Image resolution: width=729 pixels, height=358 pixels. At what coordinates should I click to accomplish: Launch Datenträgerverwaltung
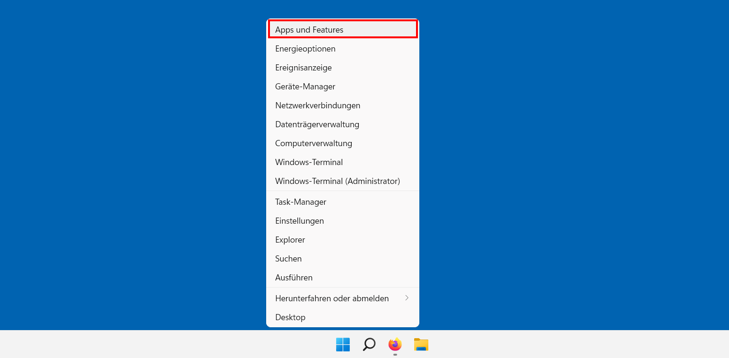343,124
